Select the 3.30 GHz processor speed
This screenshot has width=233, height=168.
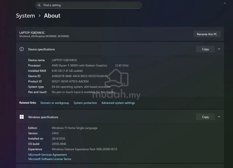122,65
